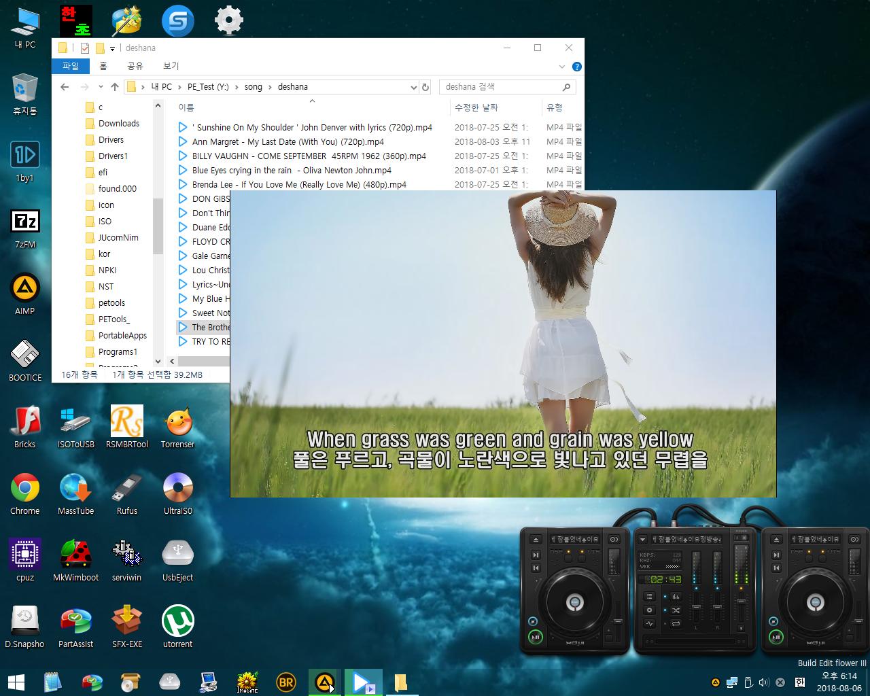Click the waveform button on center mixer
Viewport: 870px width, 696px height.
coord(649,623)
